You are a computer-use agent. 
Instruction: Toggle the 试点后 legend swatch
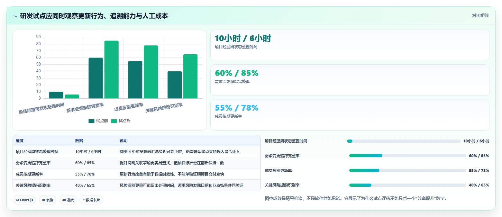pyautogui.click(x=114, y=121)
